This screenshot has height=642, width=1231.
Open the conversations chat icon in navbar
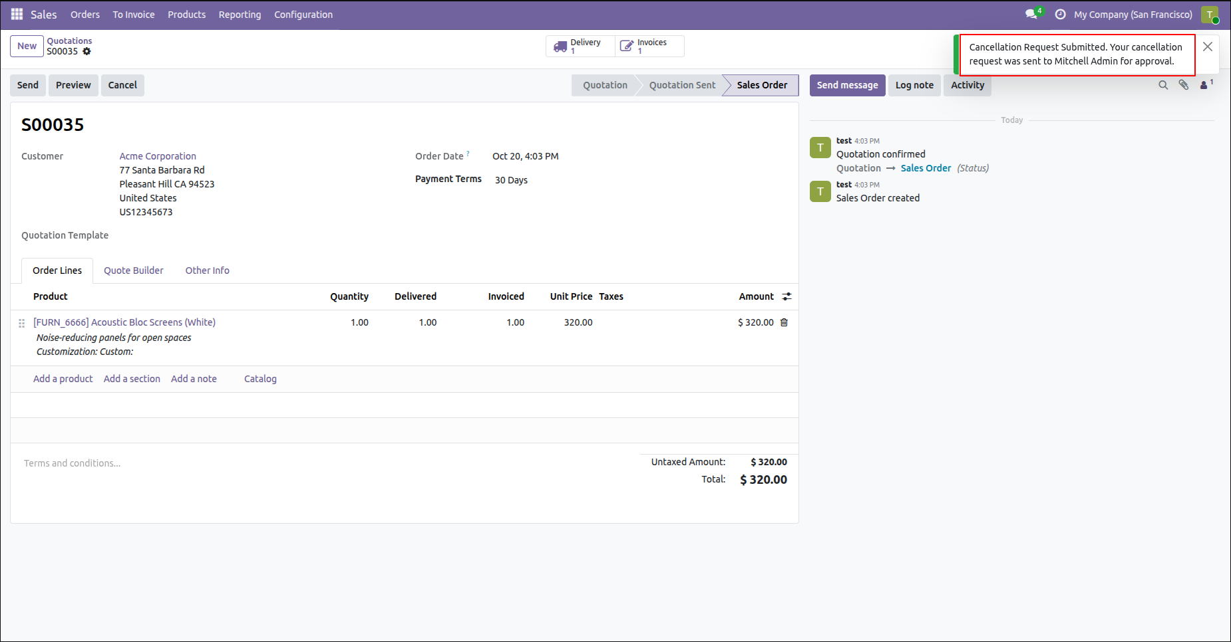pos(1033,14)
